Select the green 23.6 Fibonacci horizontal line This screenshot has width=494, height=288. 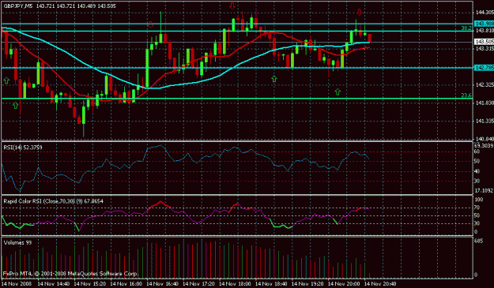(237, 99)
